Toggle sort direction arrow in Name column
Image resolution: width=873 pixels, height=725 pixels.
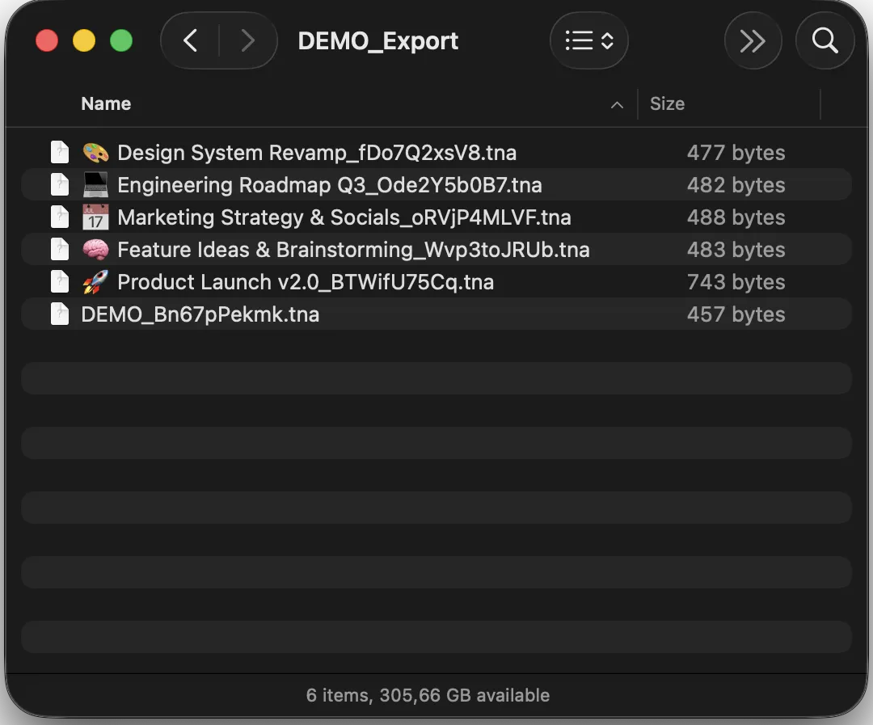617,105
